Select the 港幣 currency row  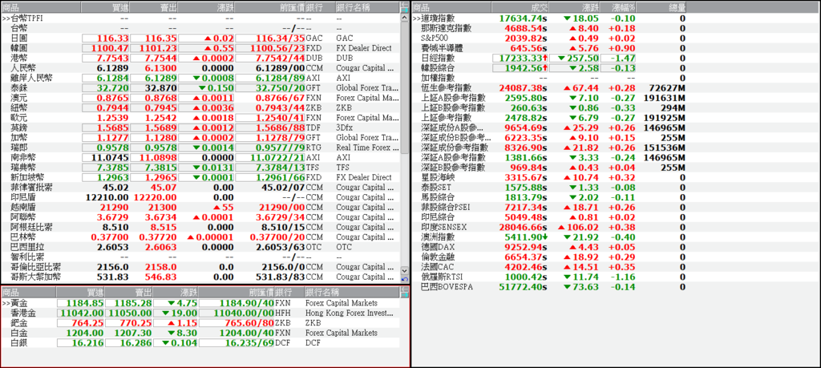pos(200,58)
